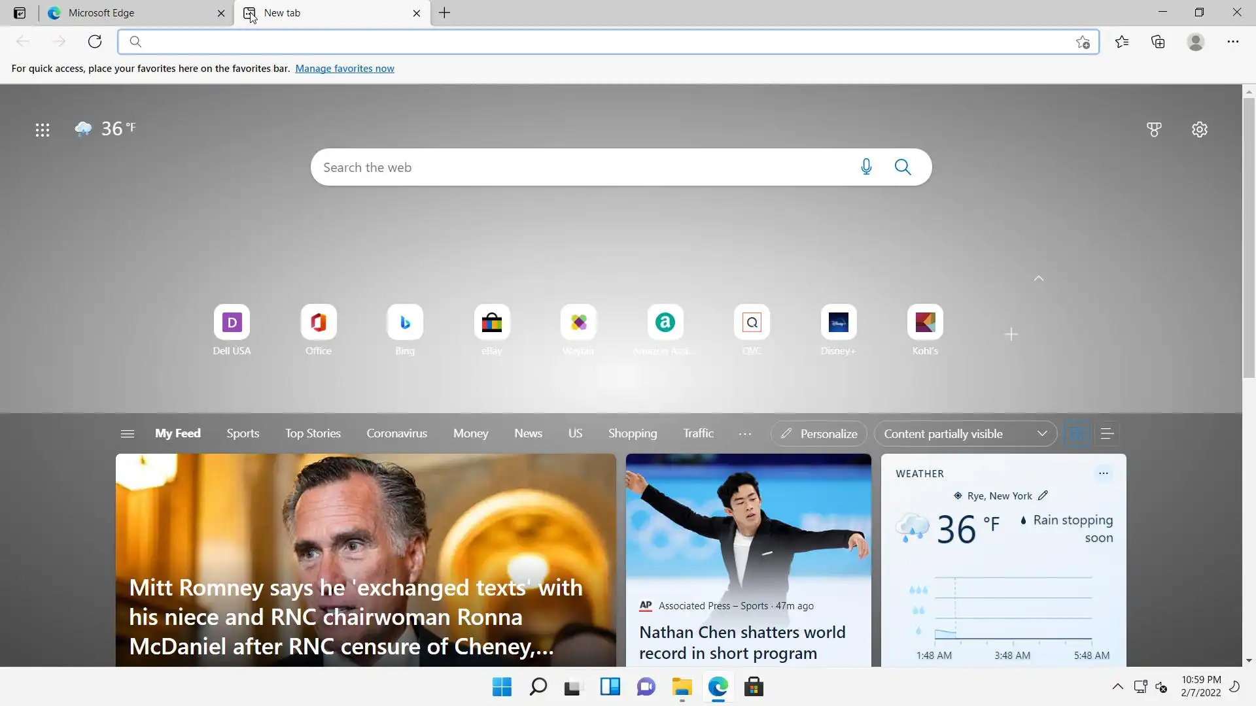Collapse the quick links section chevron
Viewport: 1256px width, 706px height.
click(1038, 278)
